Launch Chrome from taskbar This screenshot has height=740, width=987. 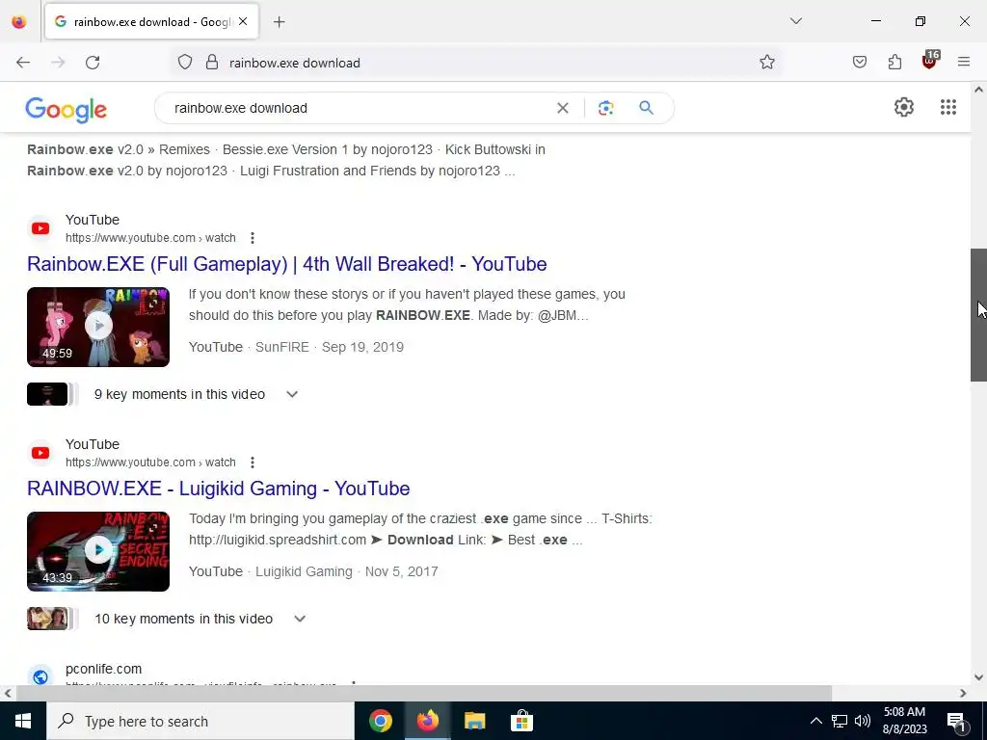(380, 721)
